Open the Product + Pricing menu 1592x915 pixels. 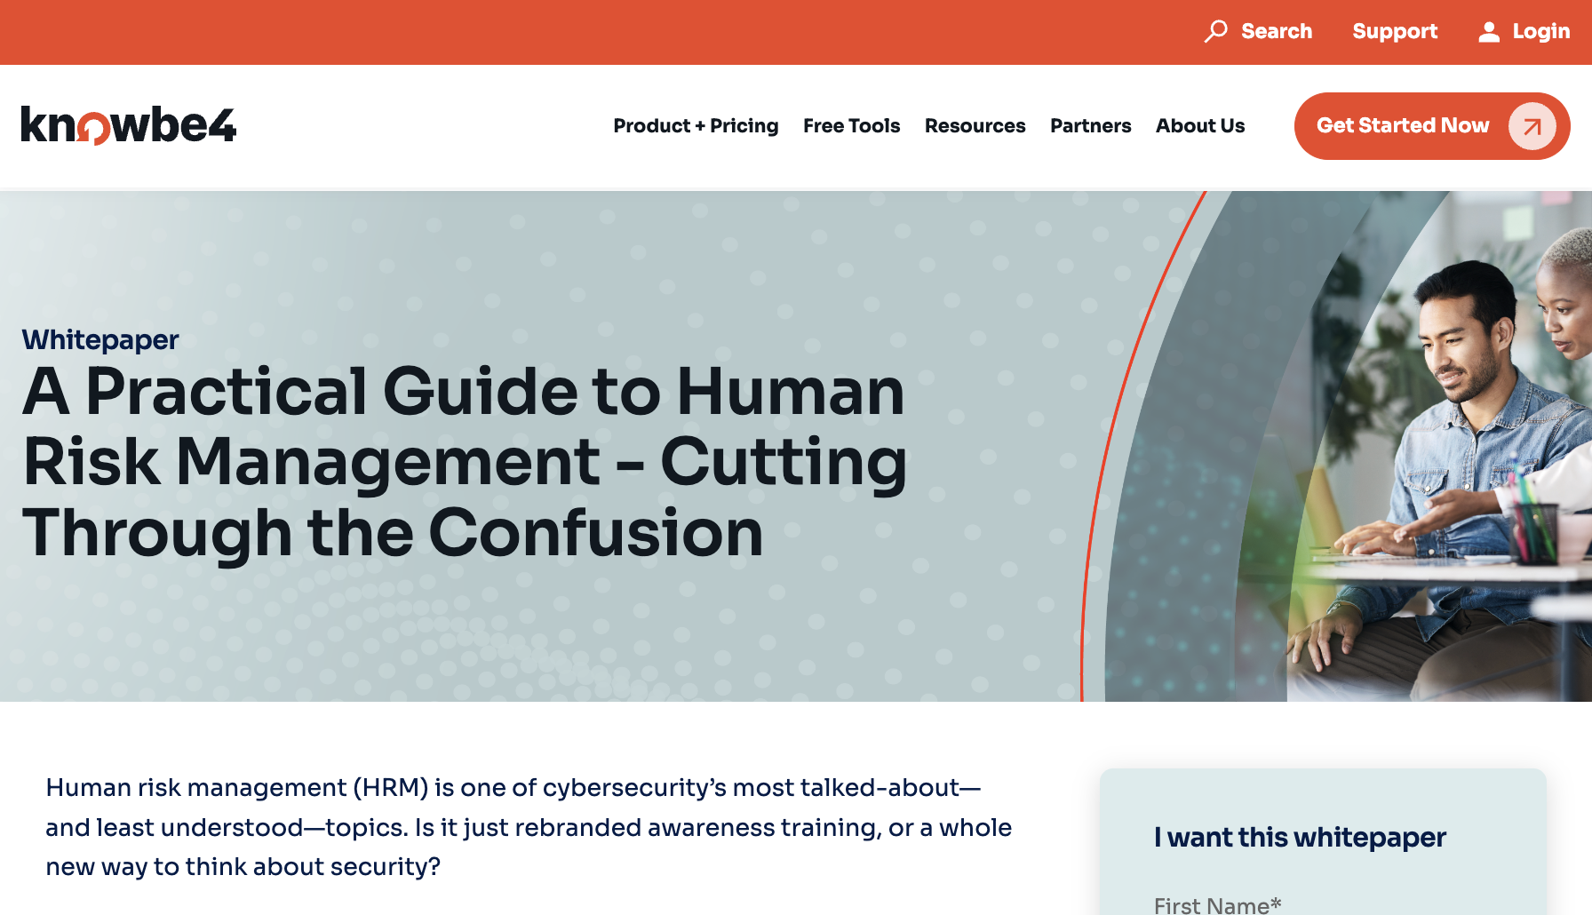(x=696, y=126)
